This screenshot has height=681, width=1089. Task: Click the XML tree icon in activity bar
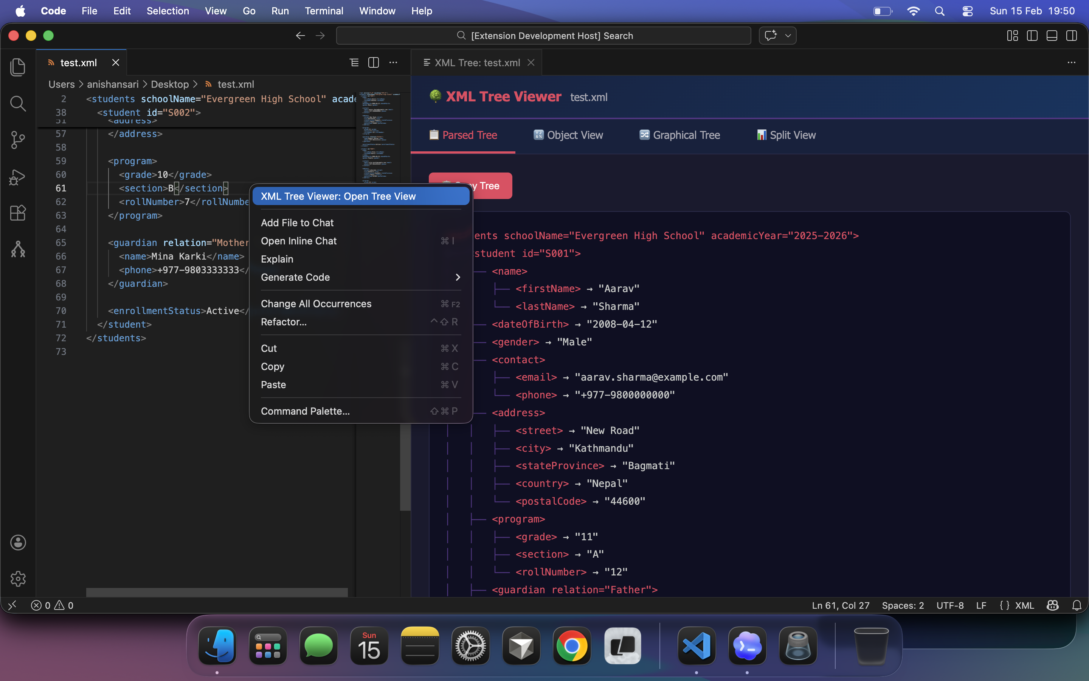17,249
